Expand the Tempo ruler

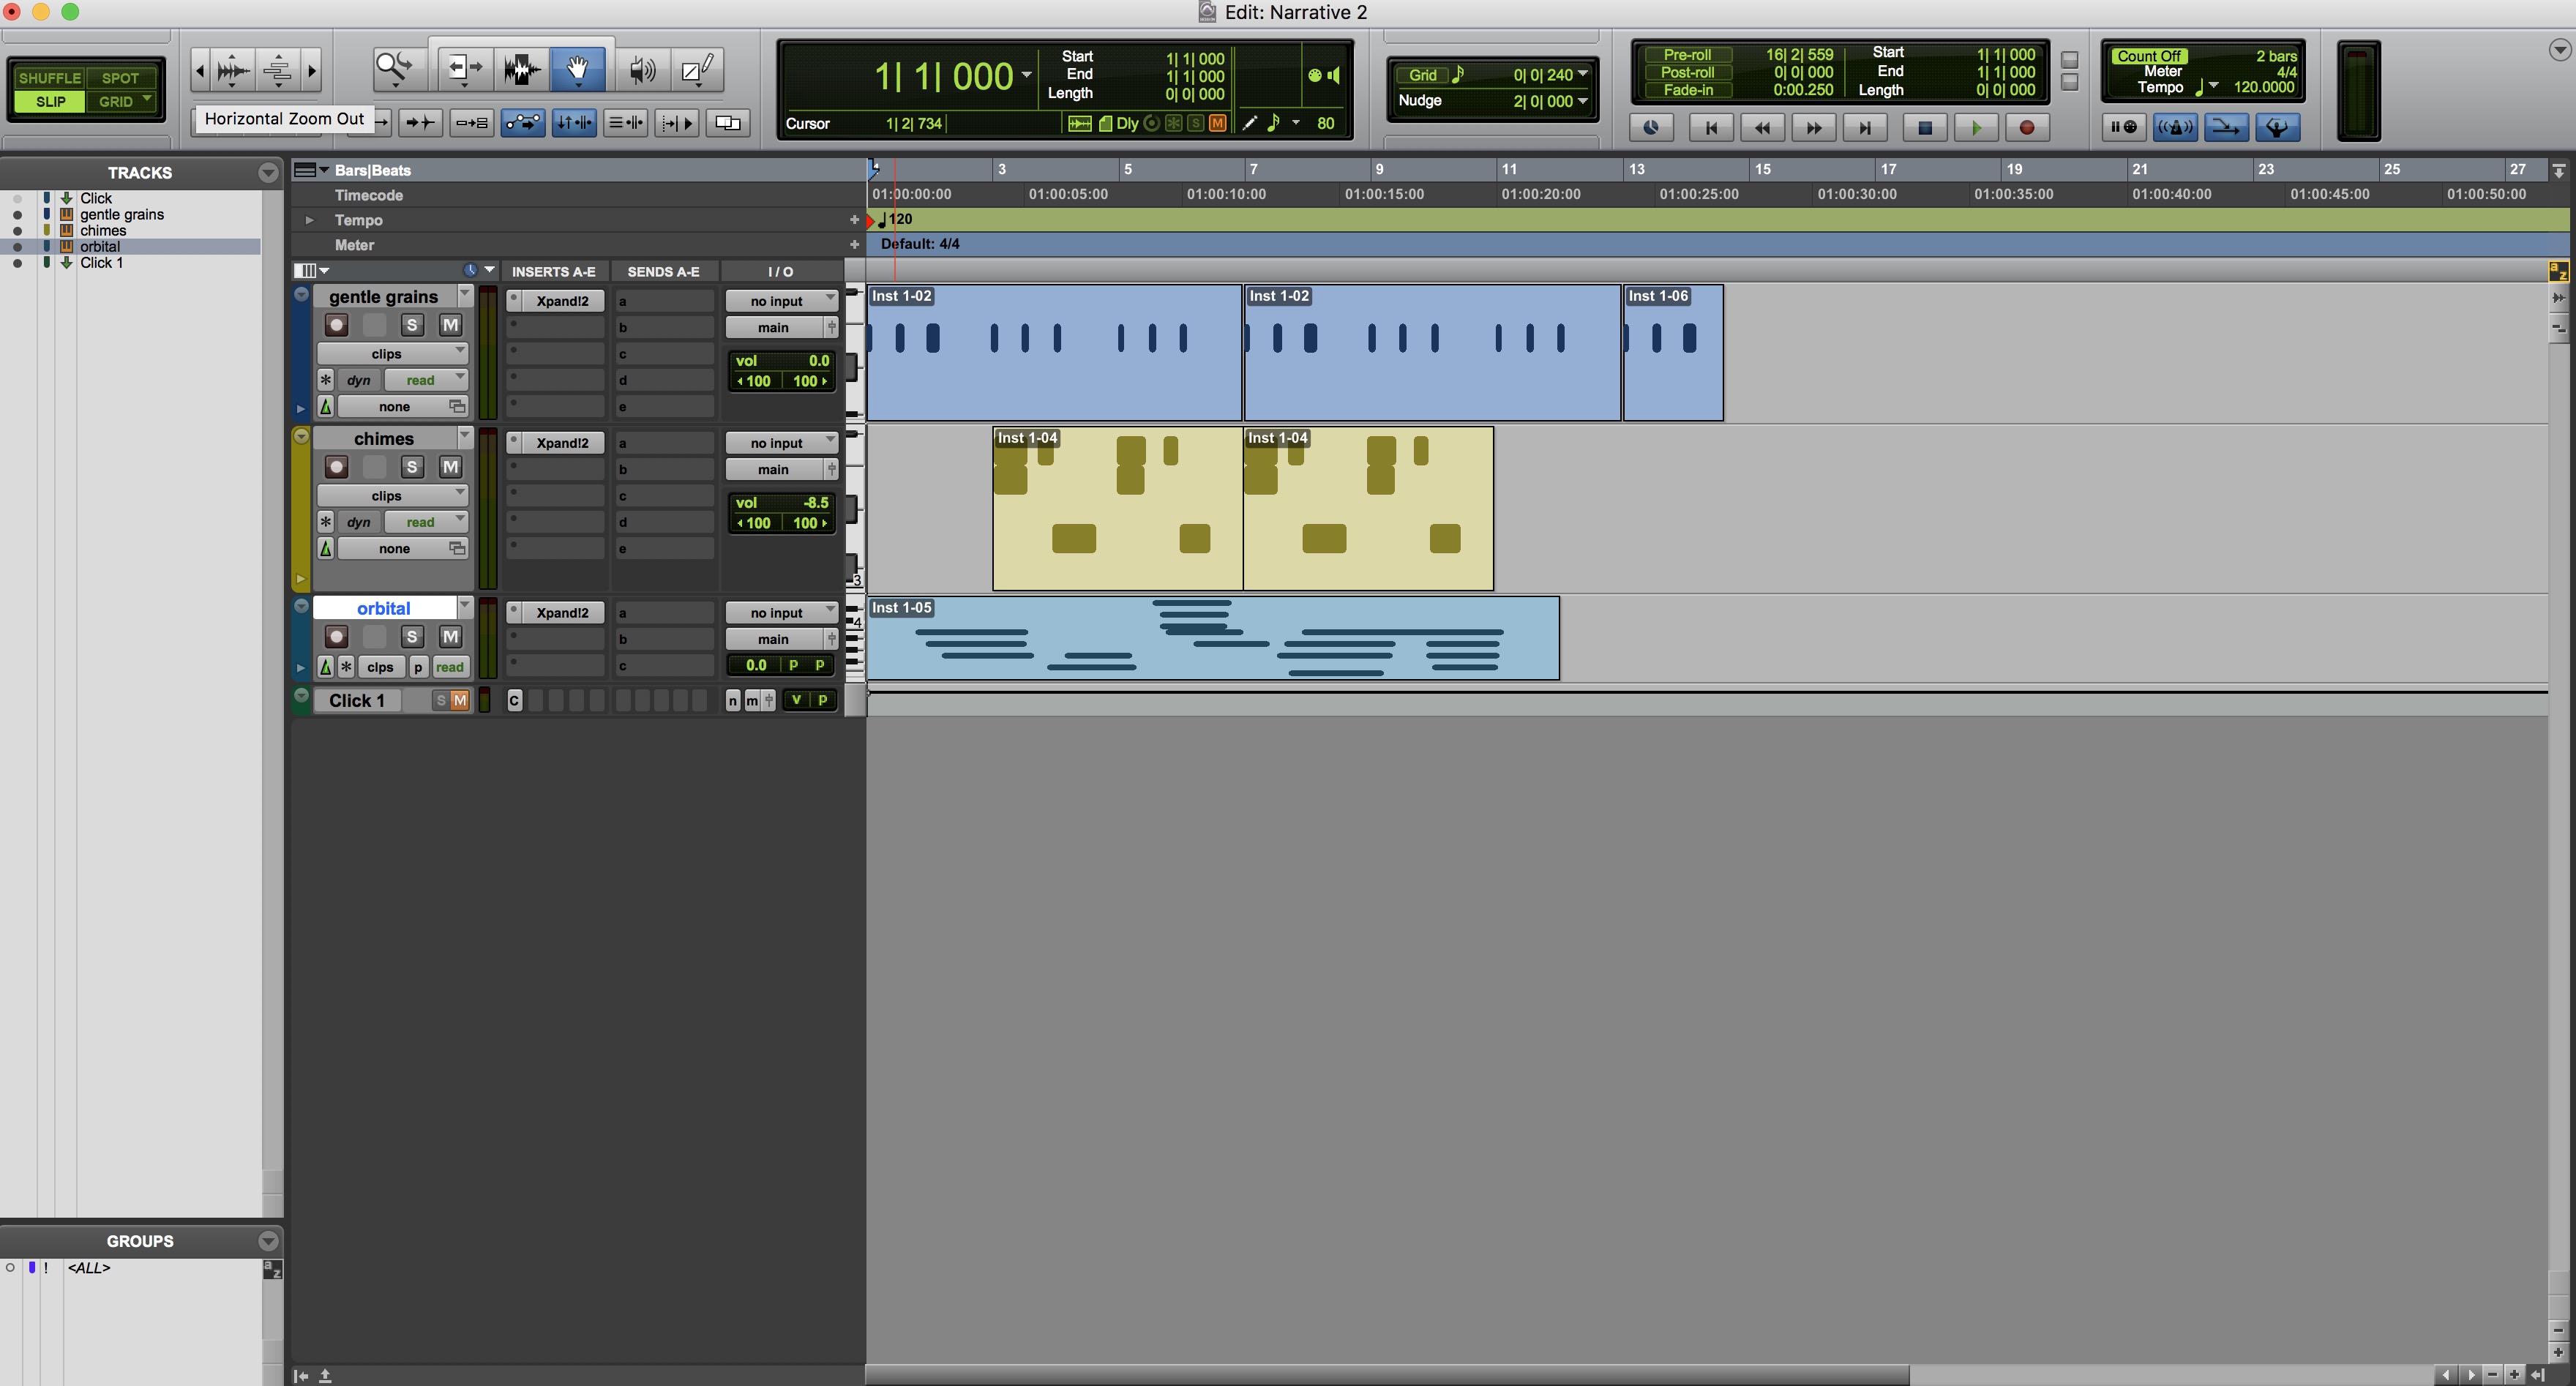pos(309,220)
